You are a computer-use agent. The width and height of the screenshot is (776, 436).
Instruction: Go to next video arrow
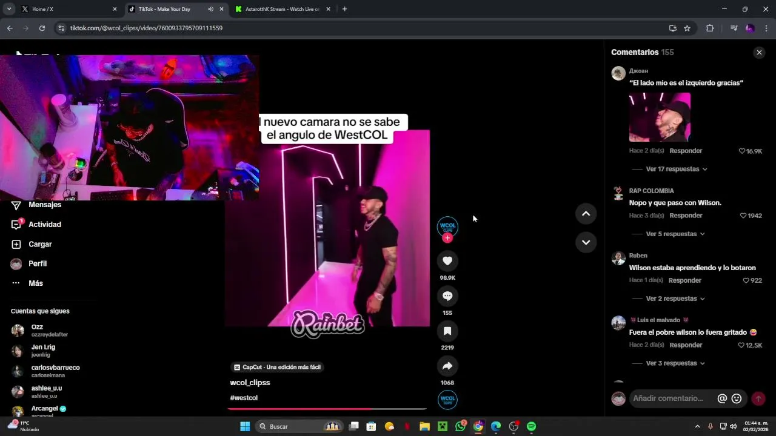click(x=586, y=242)
